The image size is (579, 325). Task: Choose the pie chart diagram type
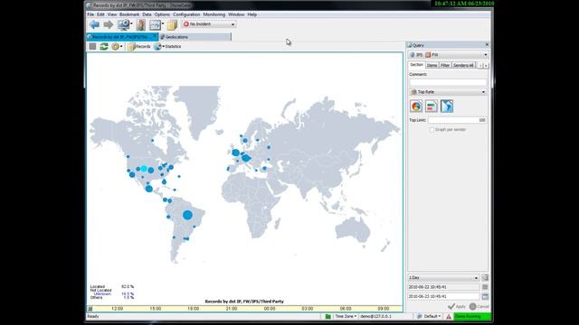coord(416,107)
